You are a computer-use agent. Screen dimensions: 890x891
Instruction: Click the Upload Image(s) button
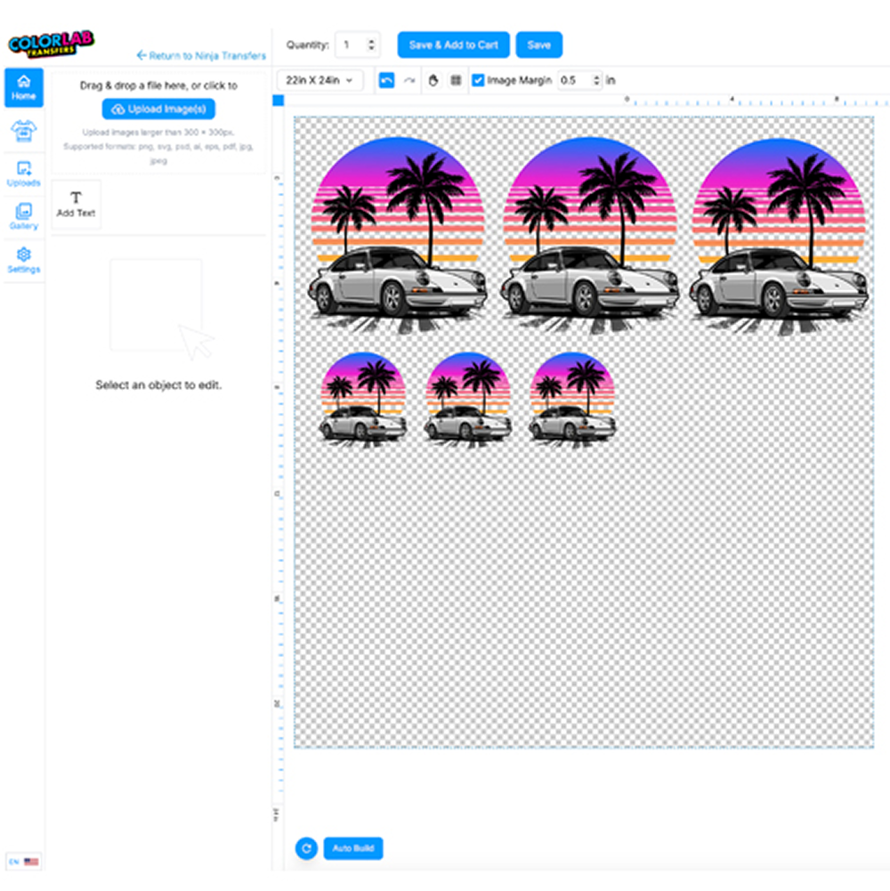click(x=158, y=109)
